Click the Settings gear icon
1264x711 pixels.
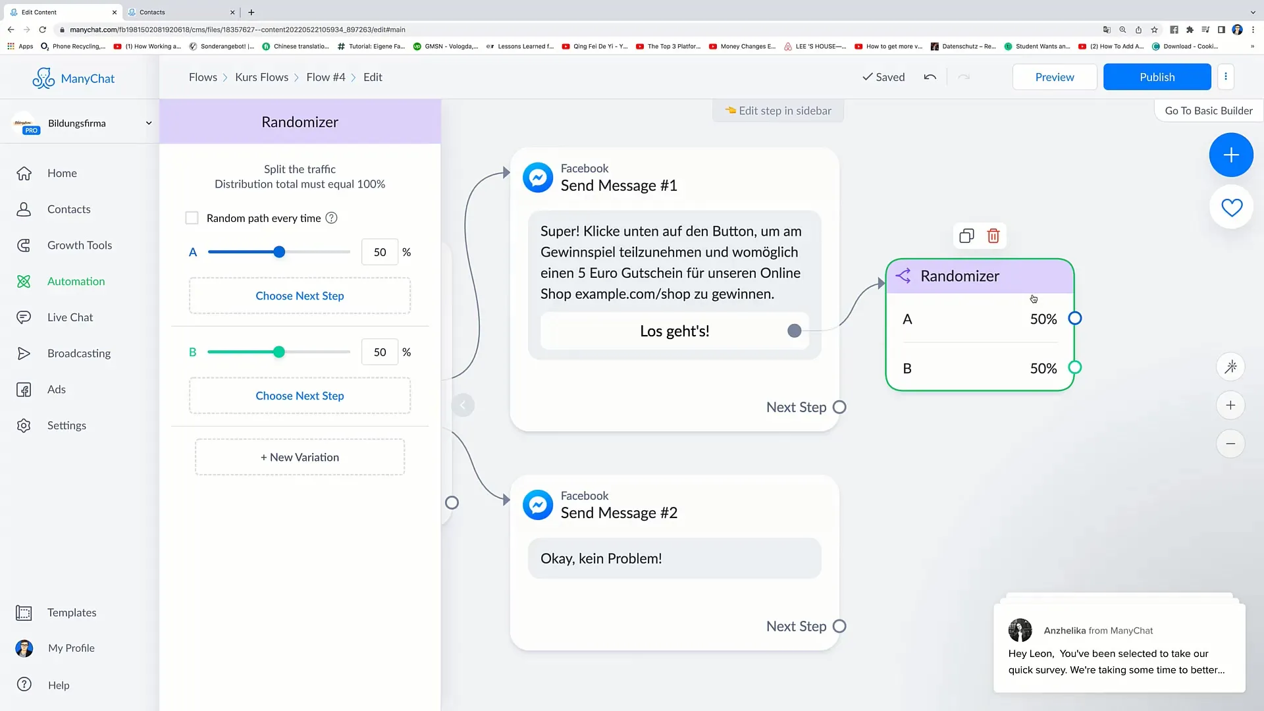pos(24,426)
